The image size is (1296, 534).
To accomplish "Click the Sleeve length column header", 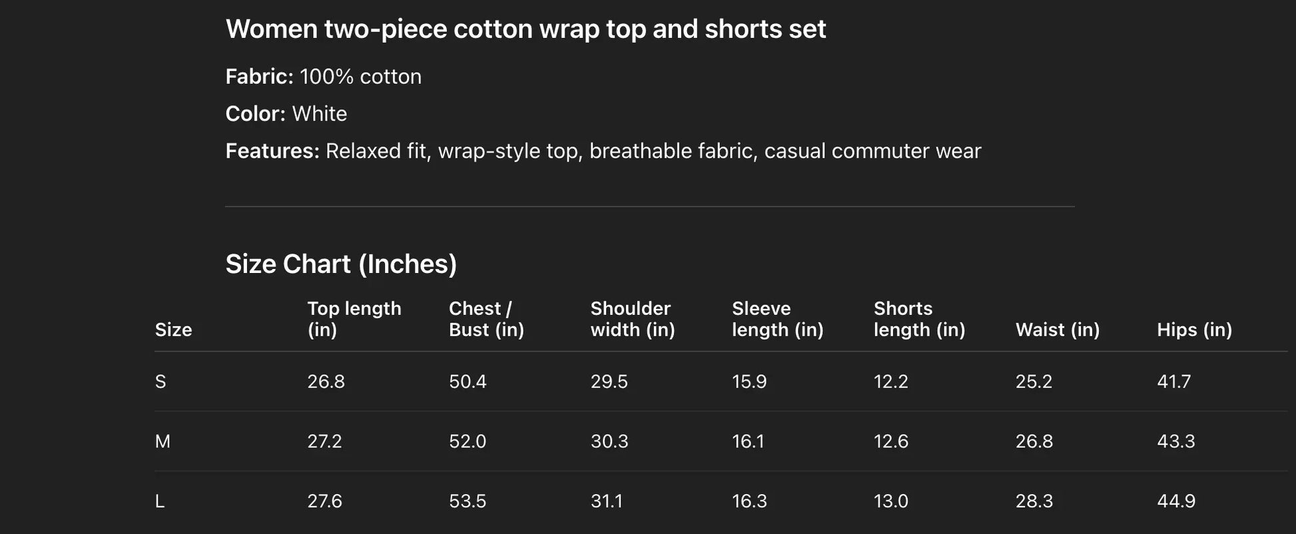I will click(777, 319).
